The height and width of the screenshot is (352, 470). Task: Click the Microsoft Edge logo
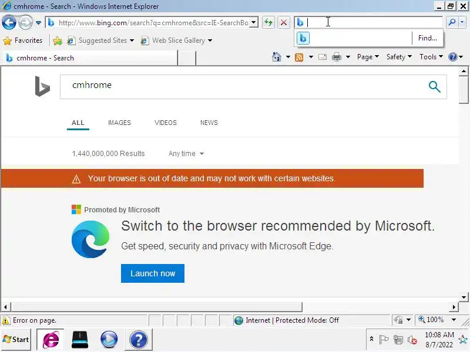tap(90, 239)
